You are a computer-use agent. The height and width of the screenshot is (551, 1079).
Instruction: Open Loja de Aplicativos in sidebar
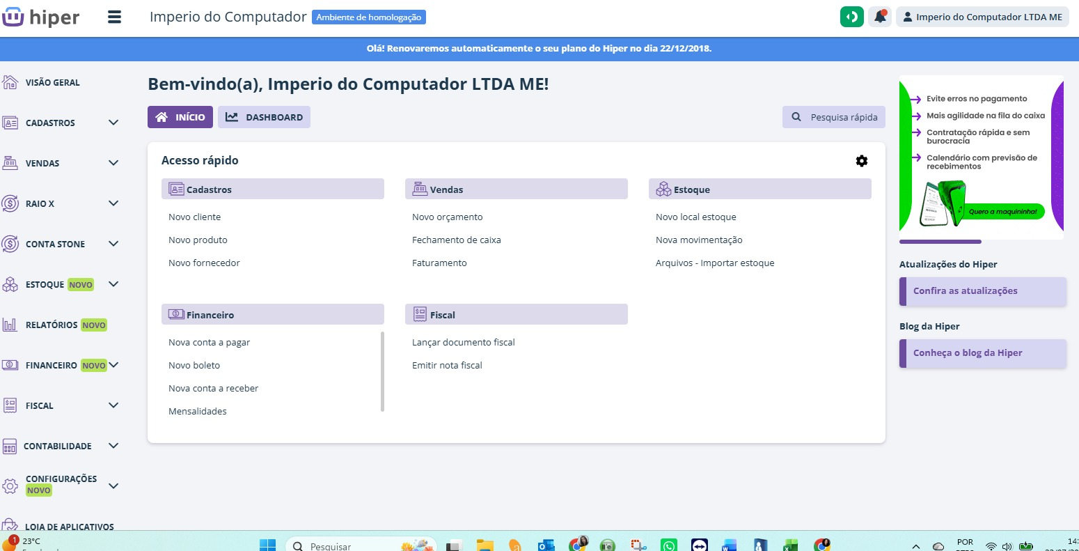pos(70,527)
